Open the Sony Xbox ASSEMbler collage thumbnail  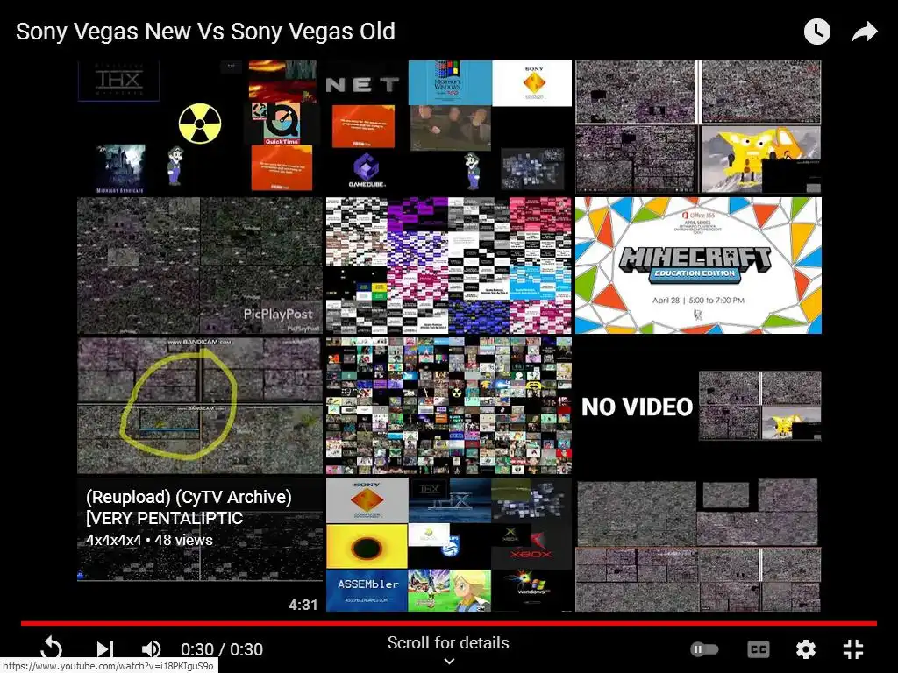pyautogui.click(x=449, y=545)
